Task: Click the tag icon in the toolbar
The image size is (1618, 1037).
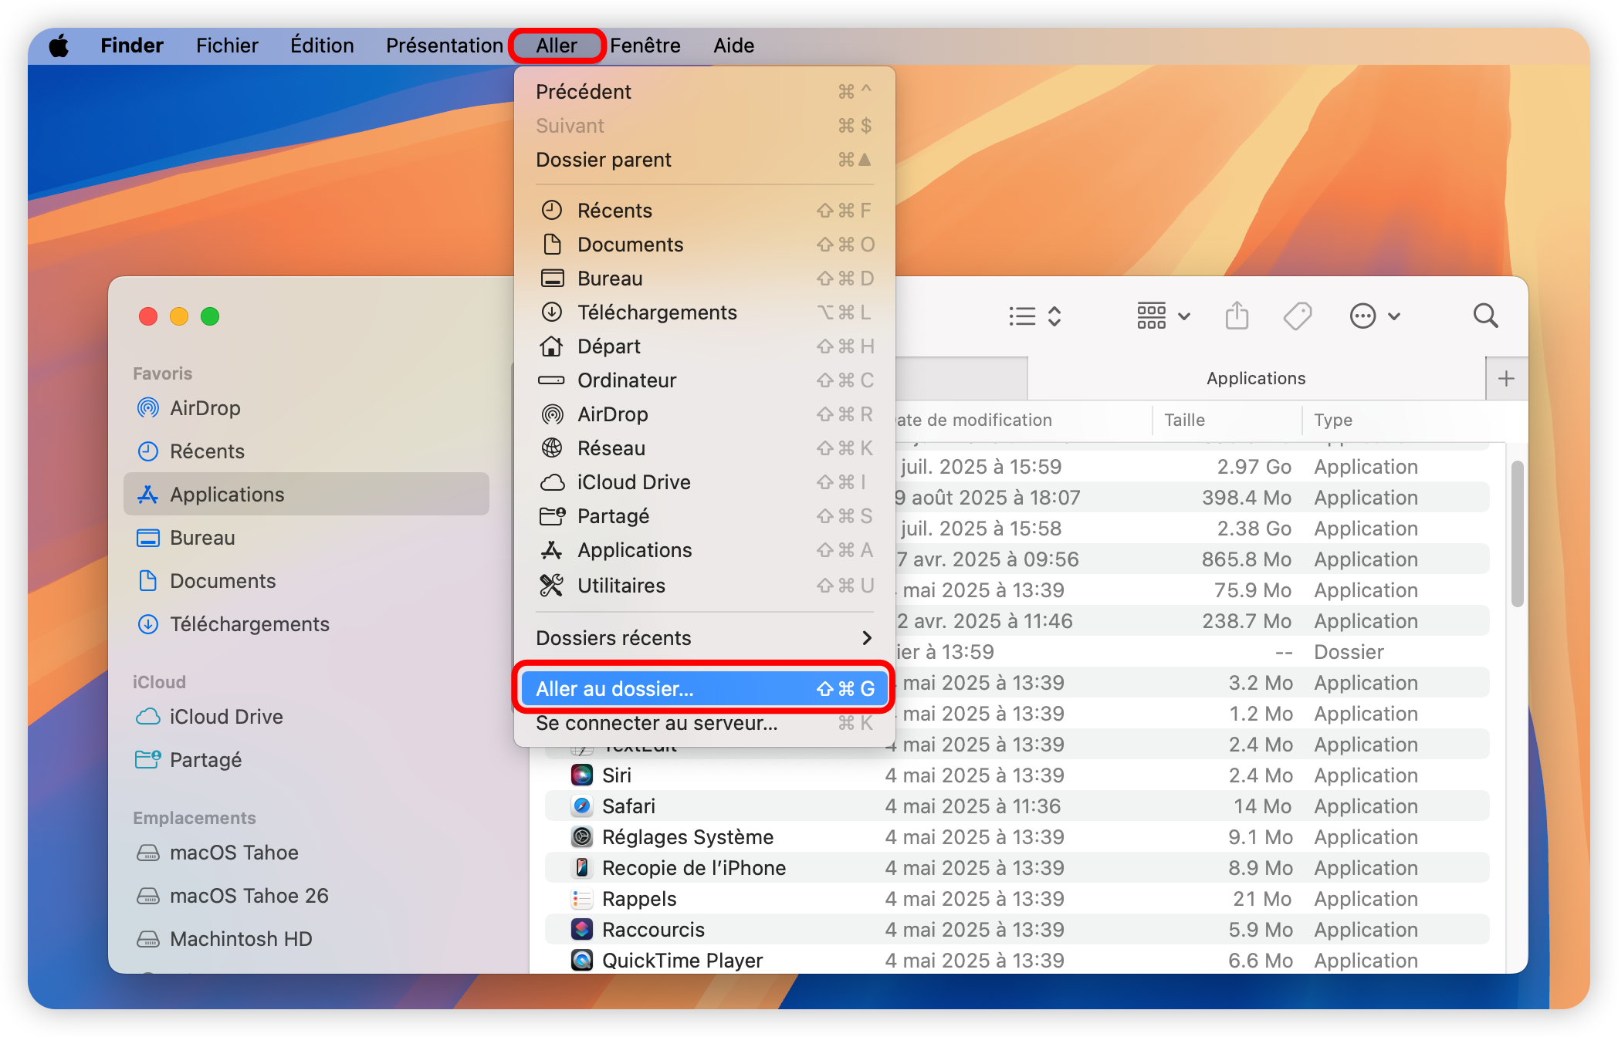Action: (x=1298, y=316)
